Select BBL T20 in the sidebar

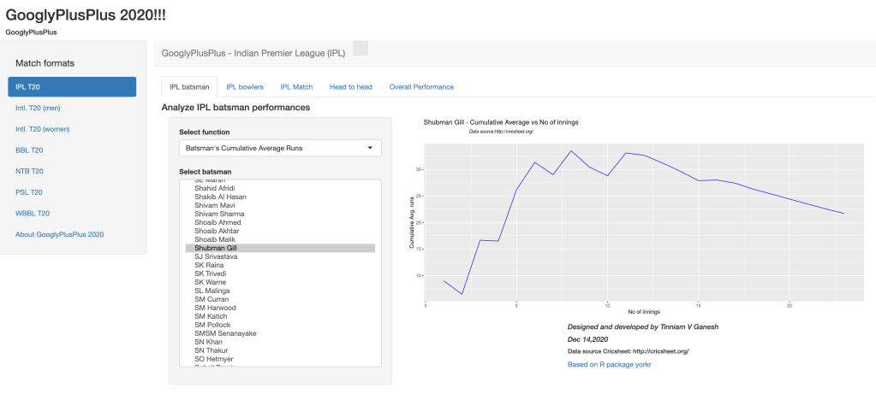tap(29, 150)
